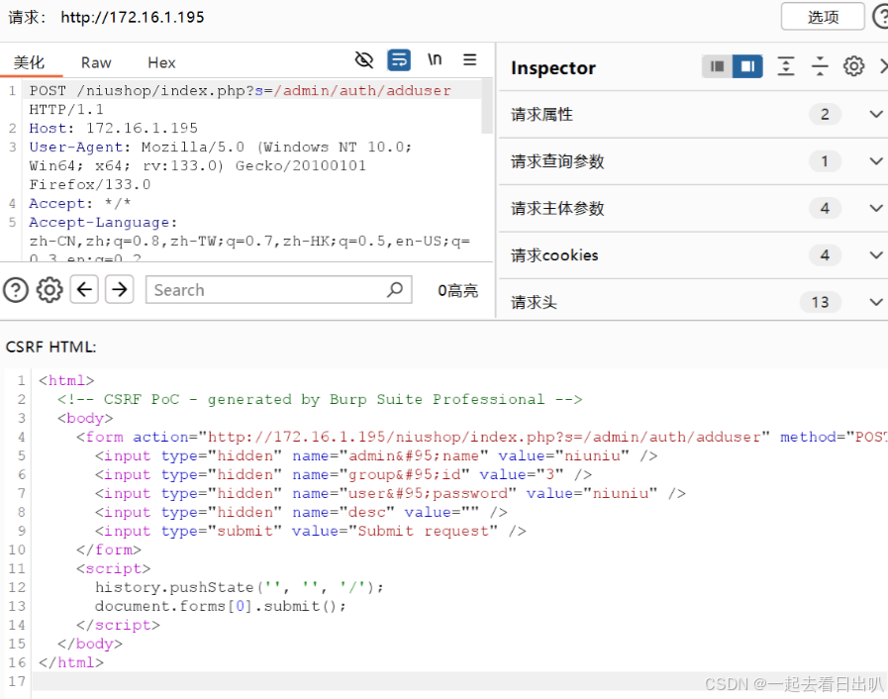Click the document.forms[0].submit() line

[x=221, y=606]
